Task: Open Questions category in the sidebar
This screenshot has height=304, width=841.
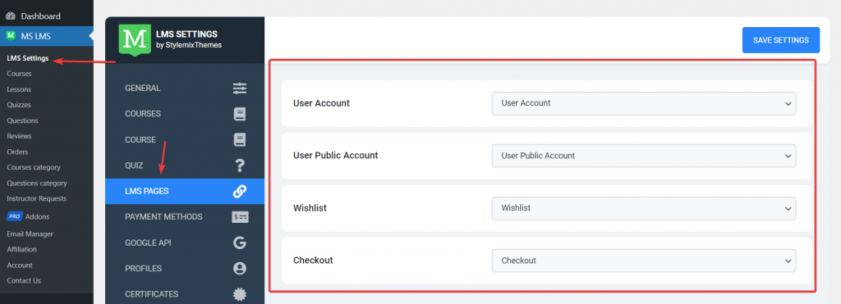Action: click(x=37, y=183)
